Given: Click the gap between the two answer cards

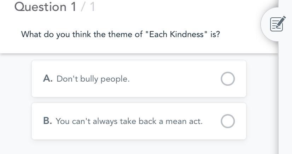Looking at the screenshot, I should (x=139, y=100).
